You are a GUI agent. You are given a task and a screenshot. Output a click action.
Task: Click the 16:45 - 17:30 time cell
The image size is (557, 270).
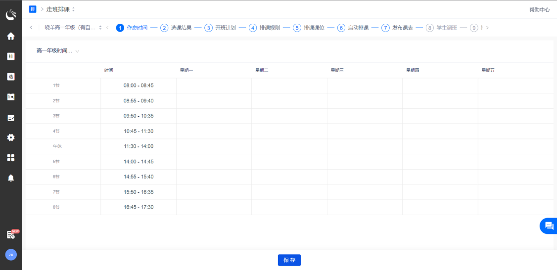tap(139, 207)
